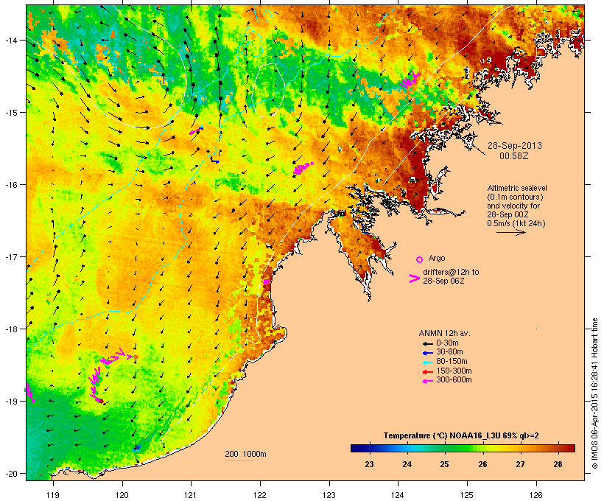Click the Temperature NOAA16_L3U colorbar title
604x501 pixels.
tap(461, 435)
